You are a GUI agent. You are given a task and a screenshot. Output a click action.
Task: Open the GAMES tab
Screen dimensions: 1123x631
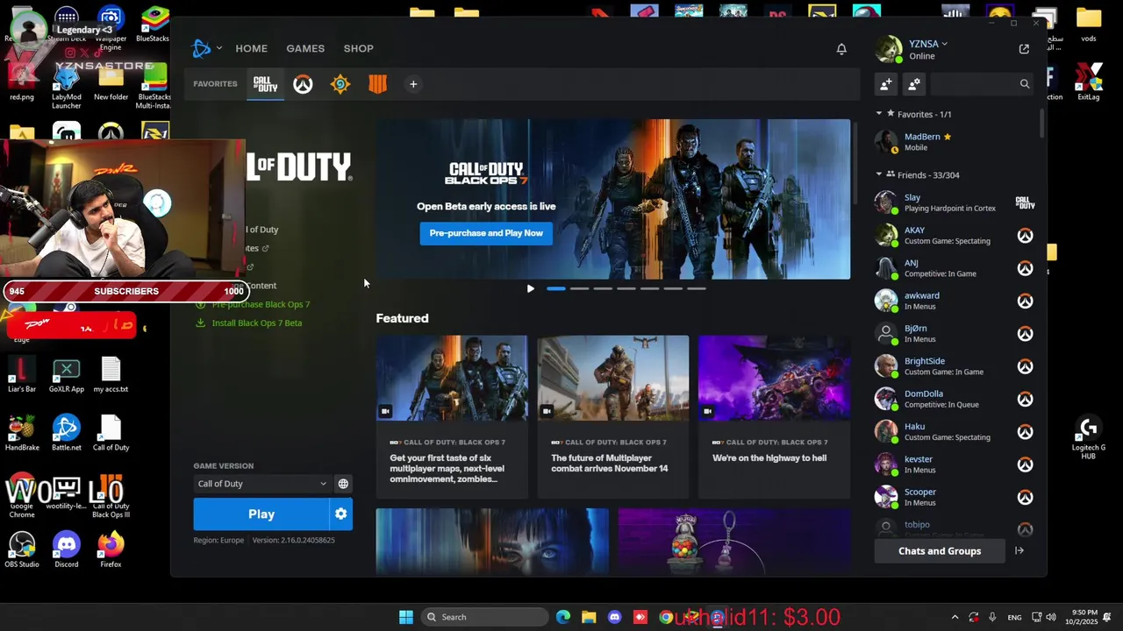305,48
